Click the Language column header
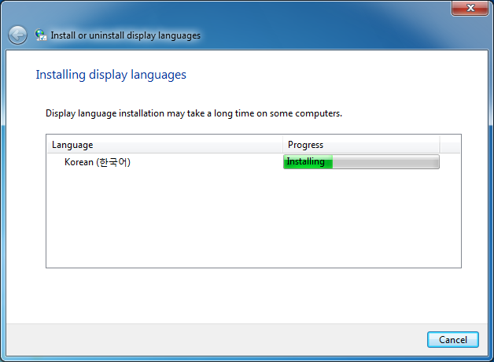 (164, 145)
